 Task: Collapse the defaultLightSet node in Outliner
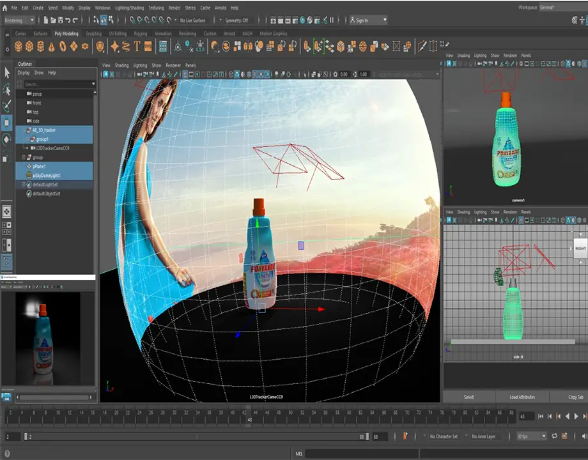(24, 184)
